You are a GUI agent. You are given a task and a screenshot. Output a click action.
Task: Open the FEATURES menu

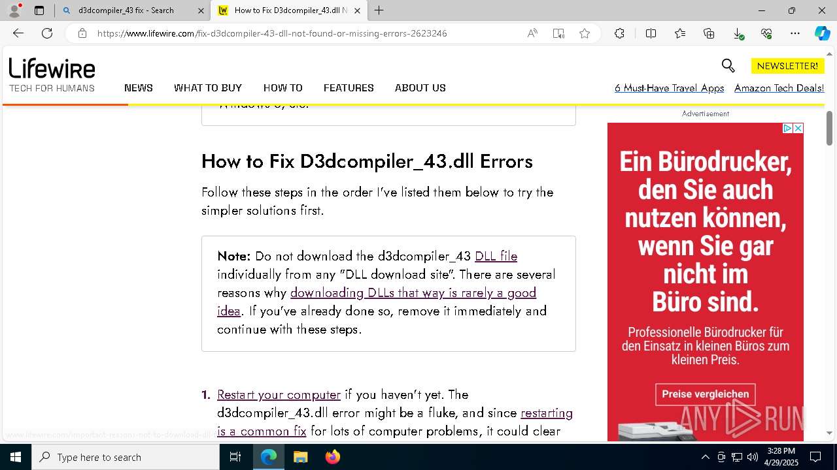349,88
